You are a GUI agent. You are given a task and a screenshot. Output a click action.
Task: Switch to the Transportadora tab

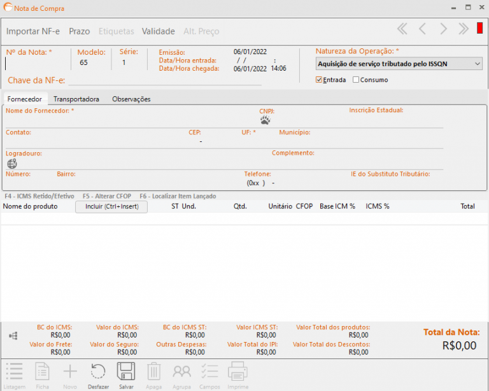pos(76,99)
